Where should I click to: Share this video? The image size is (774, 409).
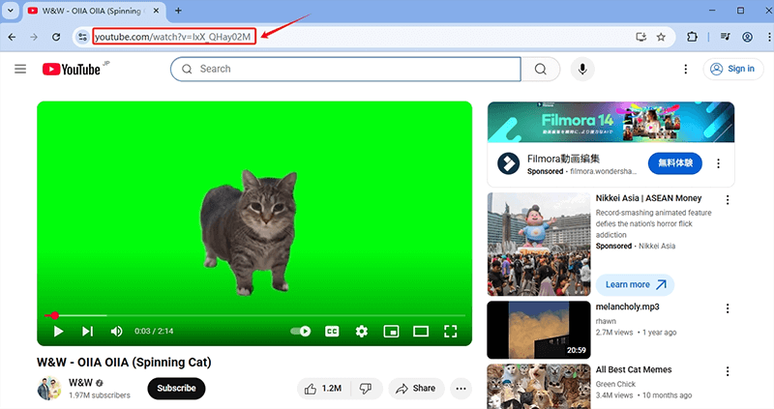pyautogui.click(x=416, y=389)
